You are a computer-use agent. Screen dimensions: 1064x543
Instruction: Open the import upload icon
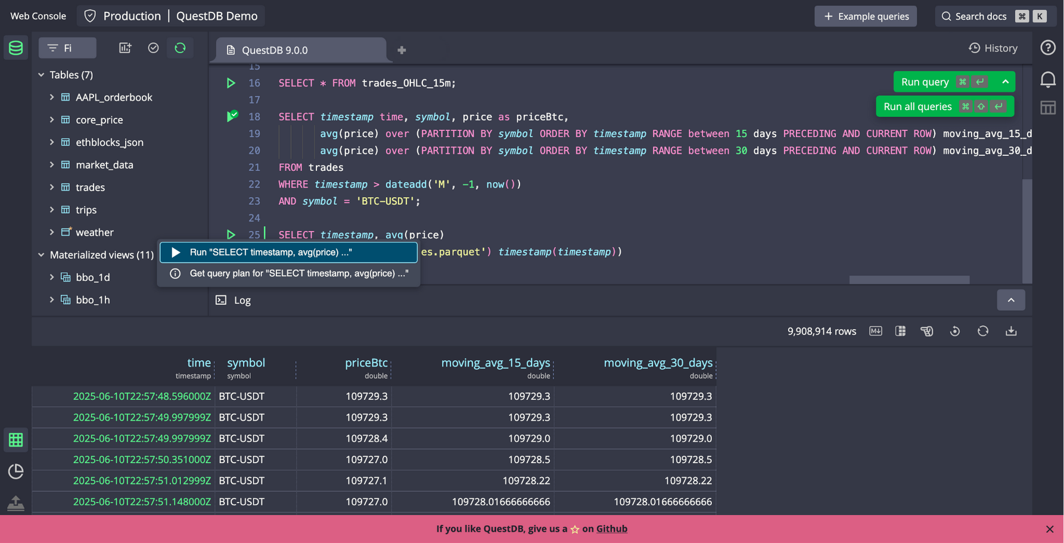pyautogui.click(x=15, y=503)
